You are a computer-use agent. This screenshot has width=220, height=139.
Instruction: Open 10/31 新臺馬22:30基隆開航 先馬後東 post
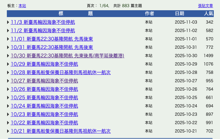pos(52,47)
